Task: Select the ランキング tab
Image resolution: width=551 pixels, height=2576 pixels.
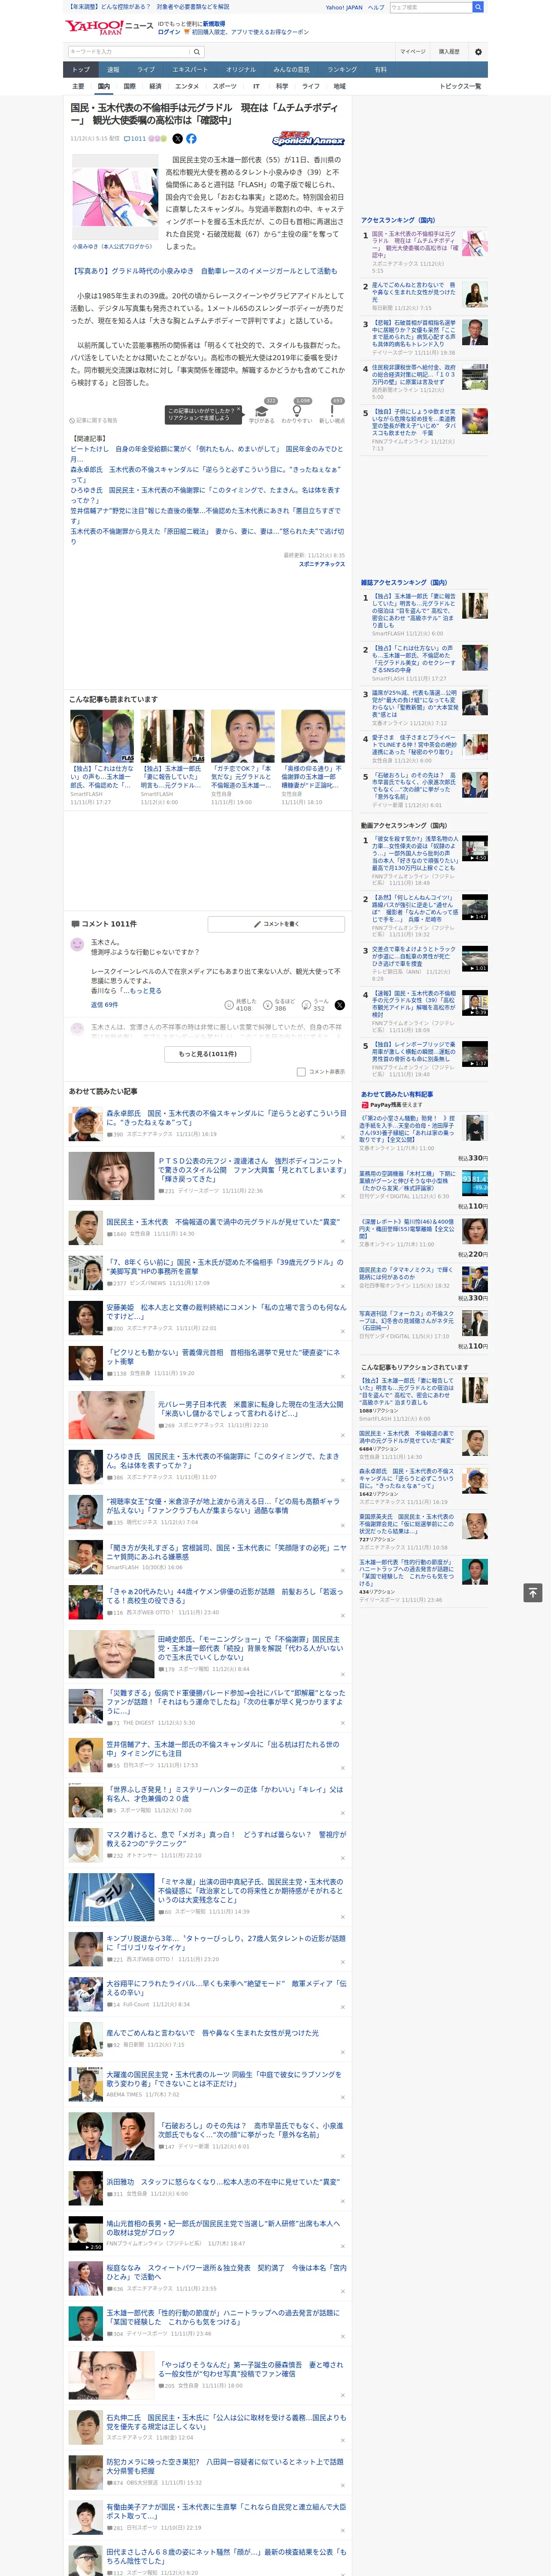Action: 342,70
